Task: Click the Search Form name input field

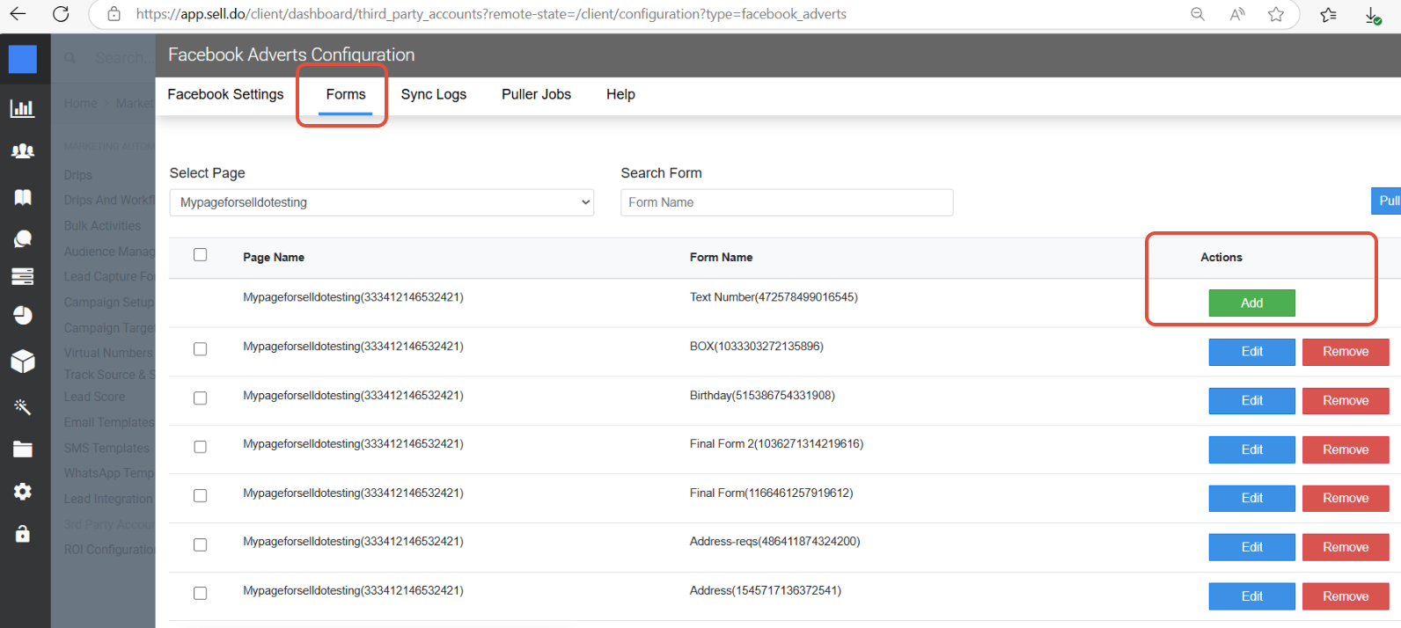Action: (786, 202)
